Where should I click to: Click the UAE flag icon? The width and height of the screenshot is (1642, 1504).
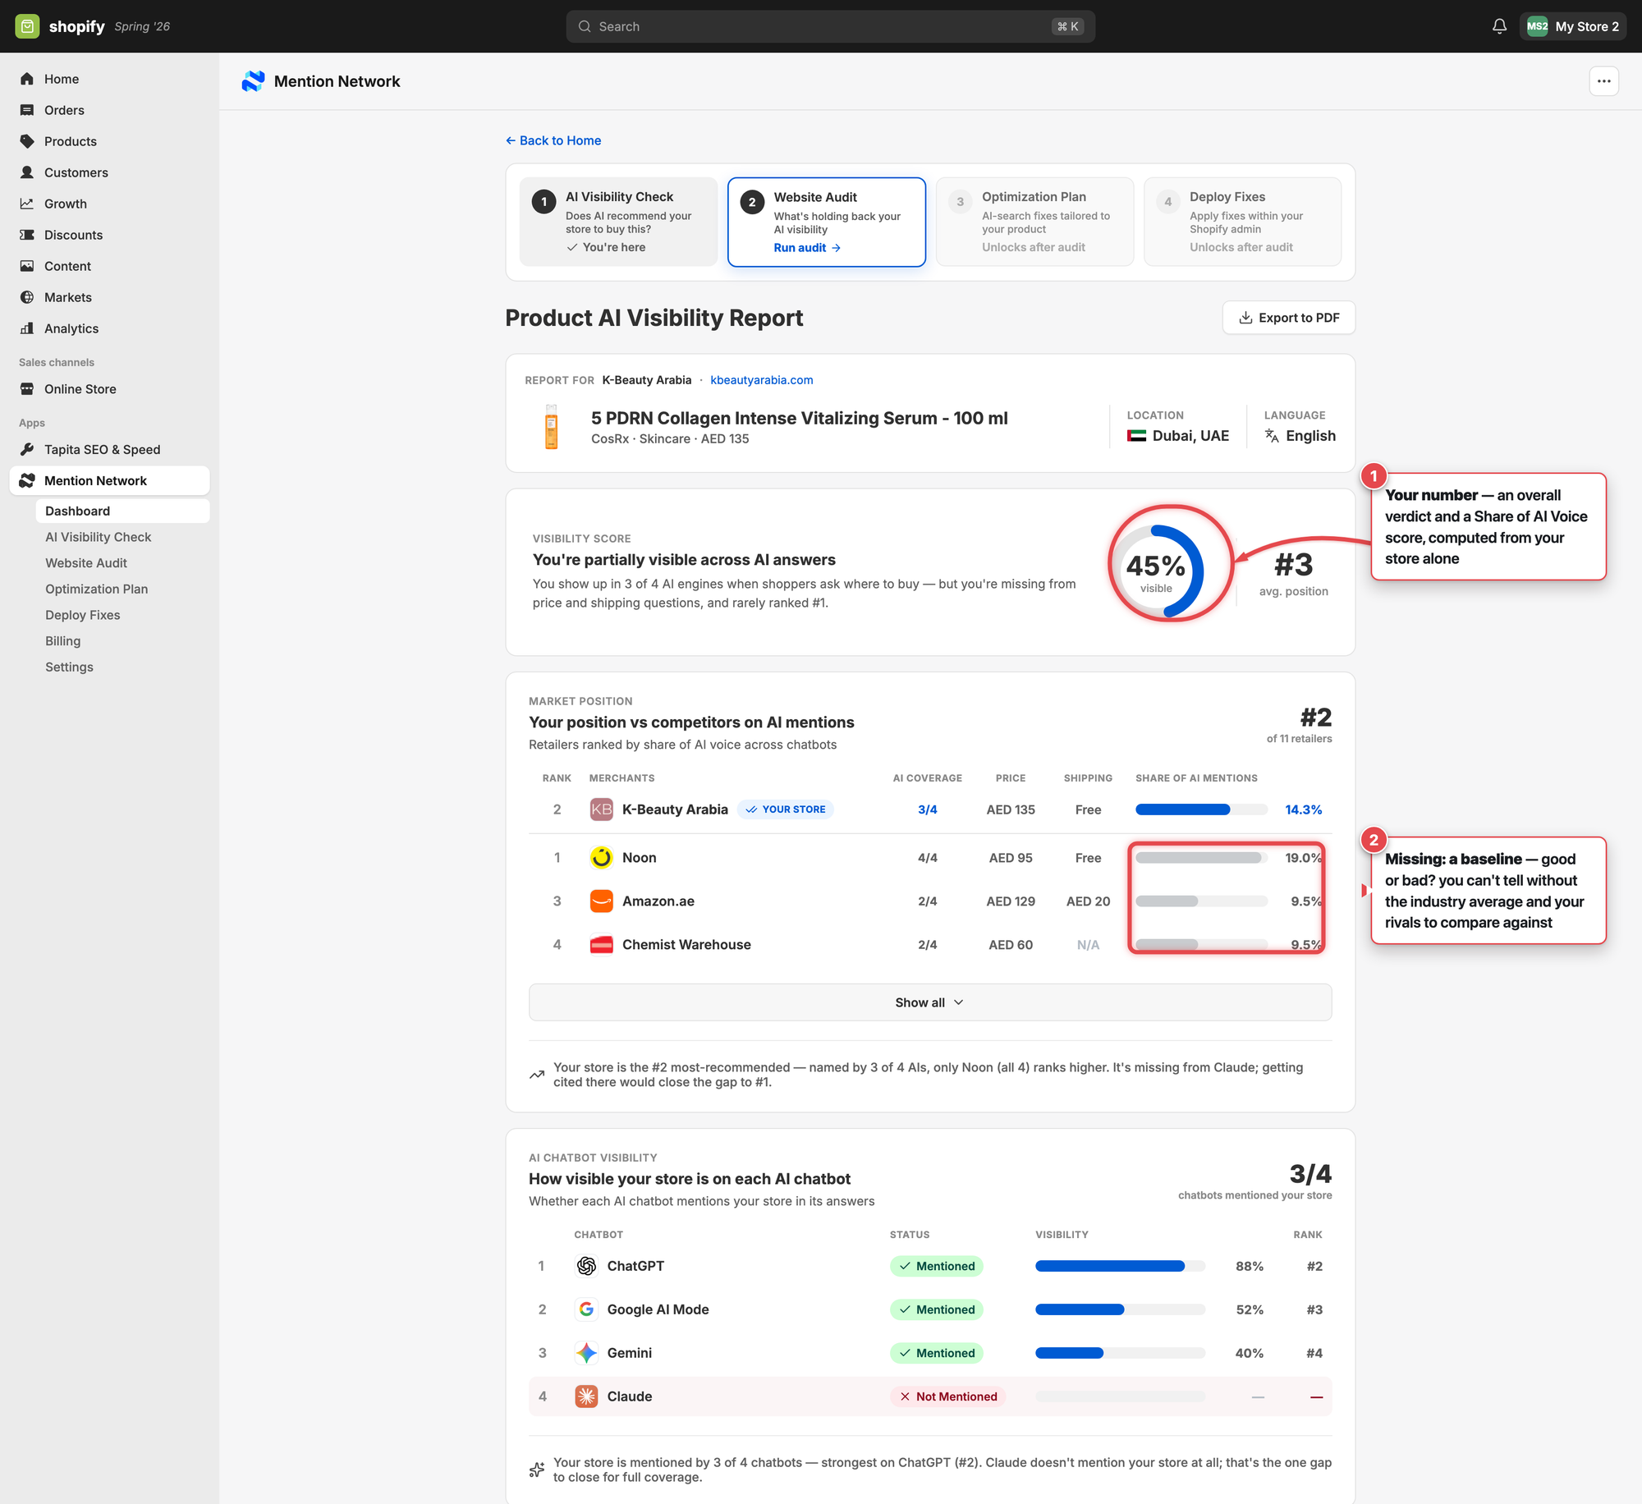1136,436
